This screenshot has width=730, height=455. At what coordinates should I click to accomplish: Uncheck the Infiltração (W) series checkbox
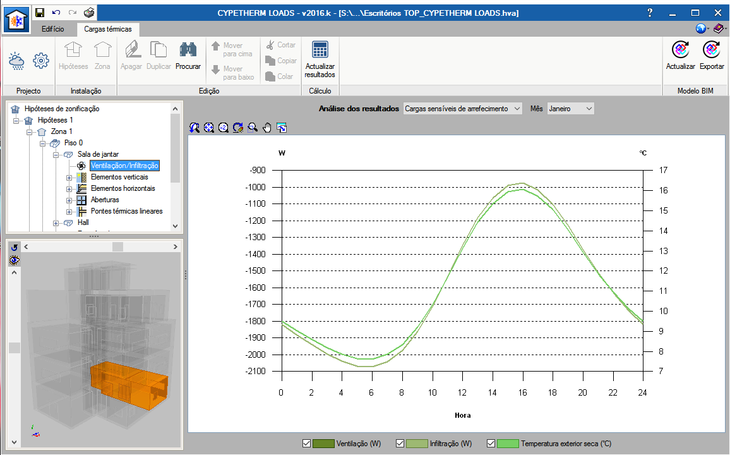point(400,444)
